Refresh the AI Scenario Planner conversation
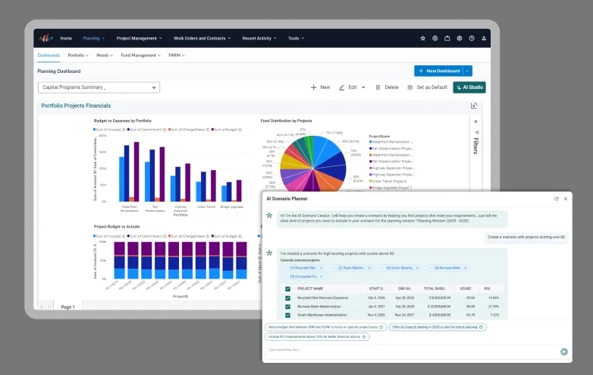The image size is (593, 375). click(557, 199)
